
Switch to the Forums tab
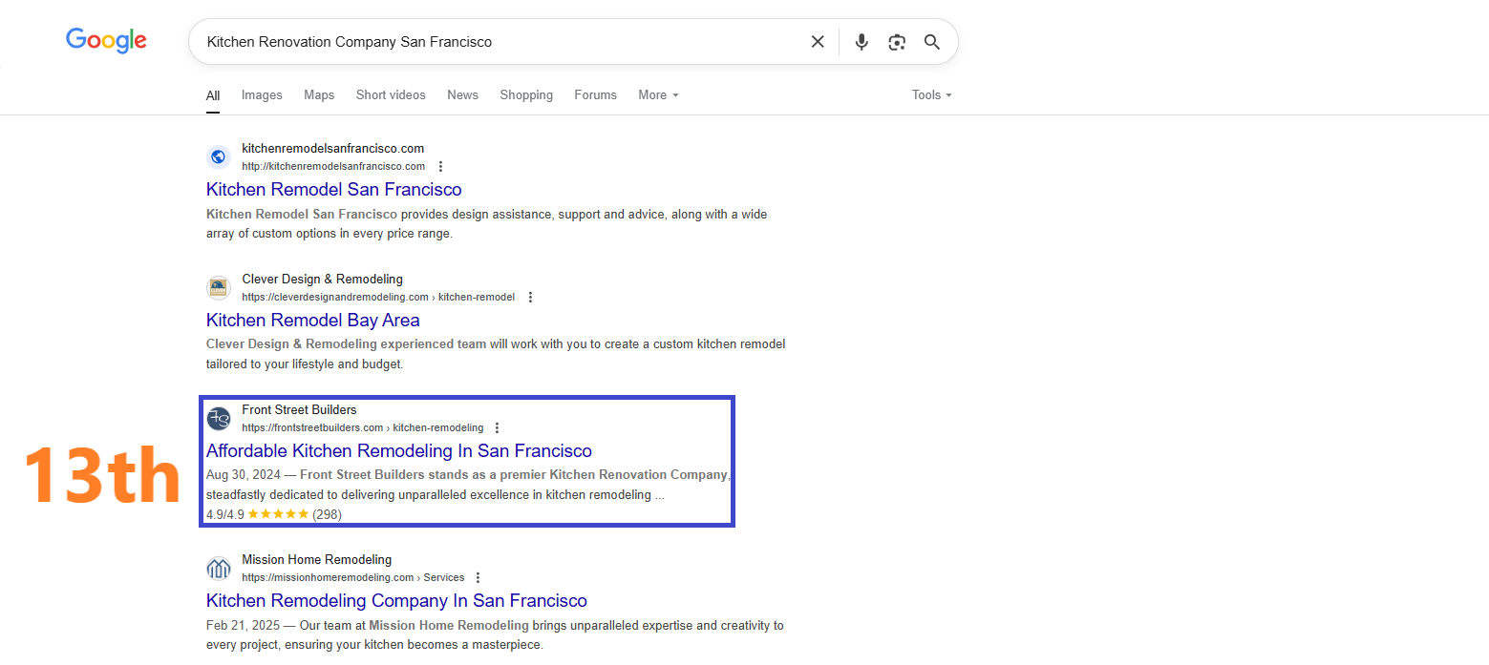595,94
